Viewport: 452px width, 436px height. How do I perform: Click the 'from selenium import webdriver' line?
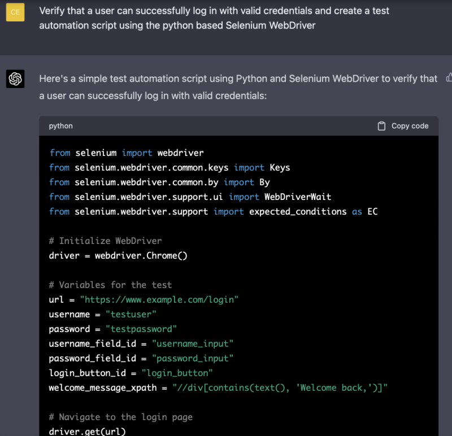(x=126, y=152)
